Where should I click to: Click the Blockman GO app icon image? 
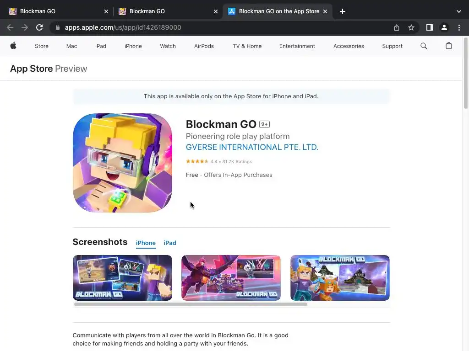(x=122, y=163)
